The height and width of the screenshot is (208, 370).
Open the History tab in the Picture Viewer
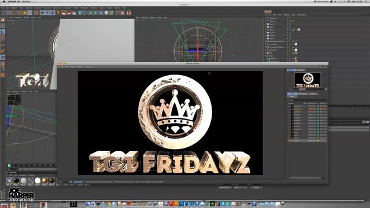[292, 94]
